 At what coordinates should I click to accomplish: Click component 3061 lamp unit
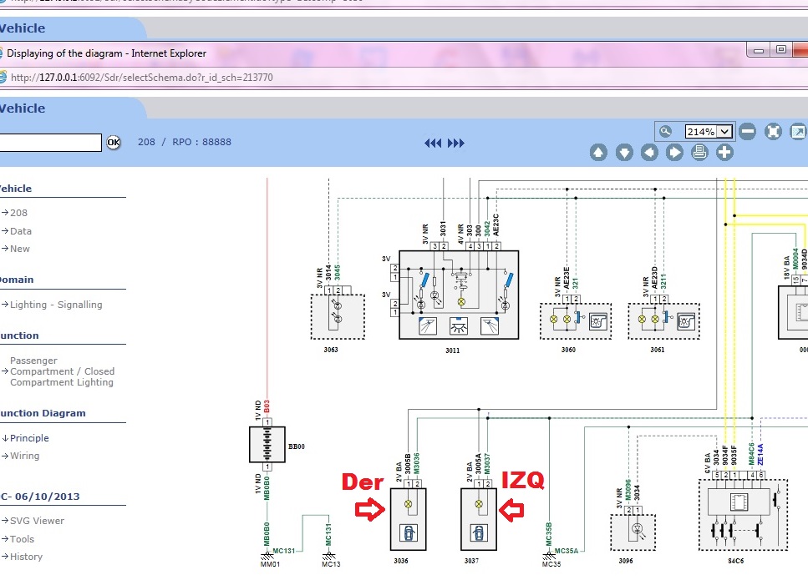click(x=663, y=321)
